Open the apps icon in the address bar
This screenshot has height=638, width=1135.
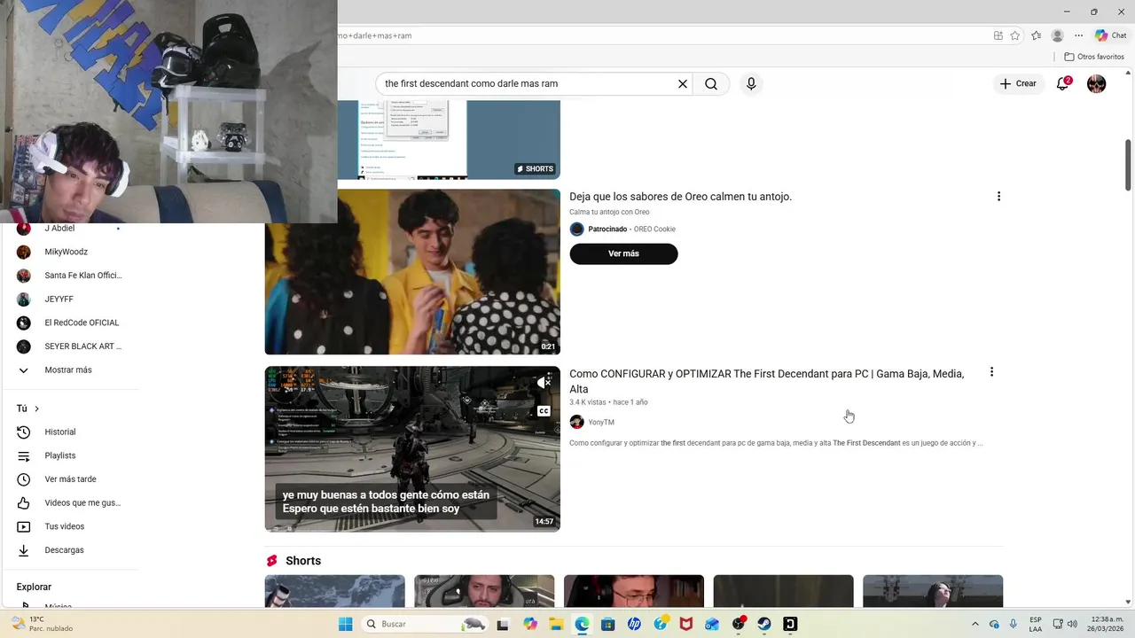[998, 35]
